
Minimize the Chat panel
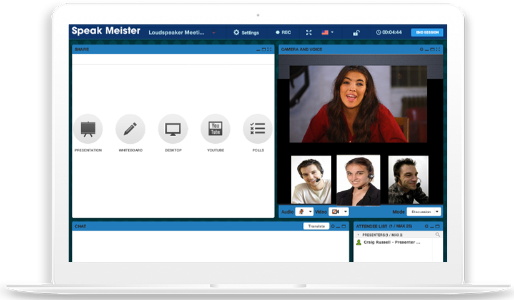point(338,227)
